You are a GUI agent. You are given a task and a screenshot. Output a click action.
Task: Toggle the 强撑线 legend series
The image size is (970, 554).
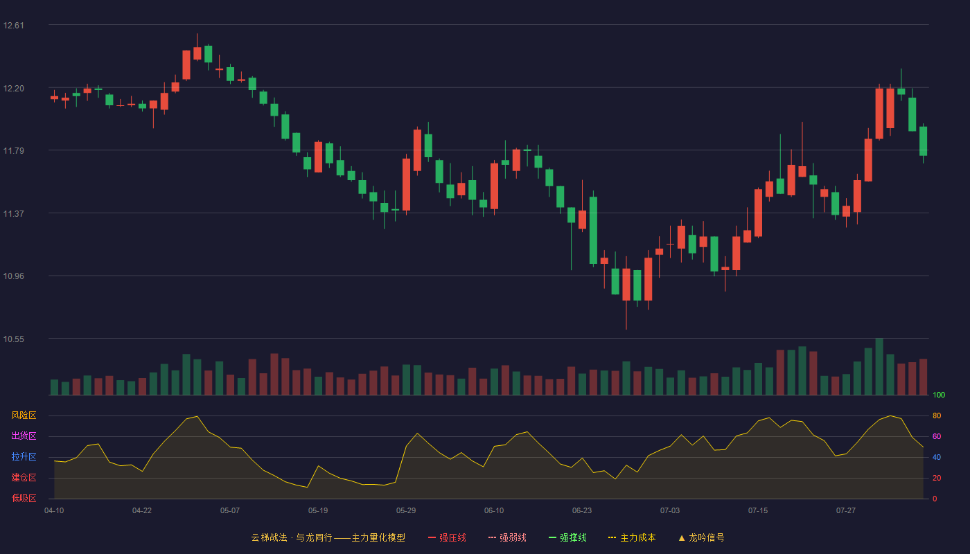(x=567, y=537)
